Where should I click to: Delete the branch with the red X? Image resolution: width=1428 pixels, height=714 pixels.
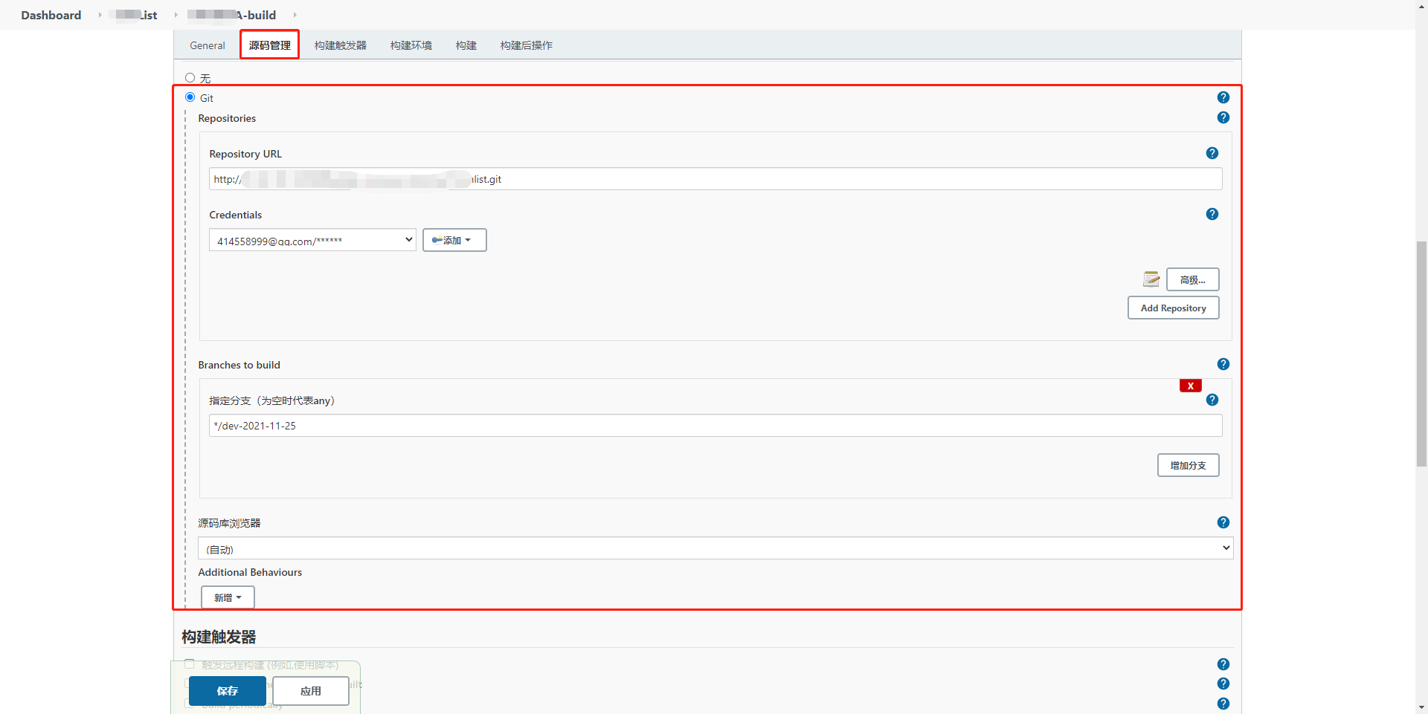1190,386
